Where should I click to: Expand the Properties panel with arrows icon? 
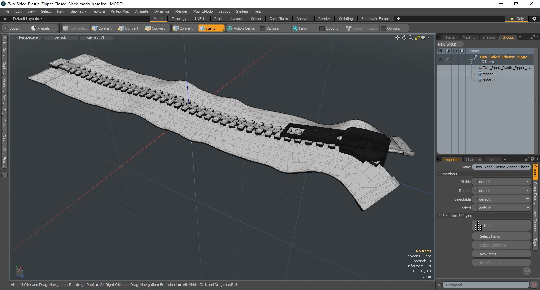(527, 159)
